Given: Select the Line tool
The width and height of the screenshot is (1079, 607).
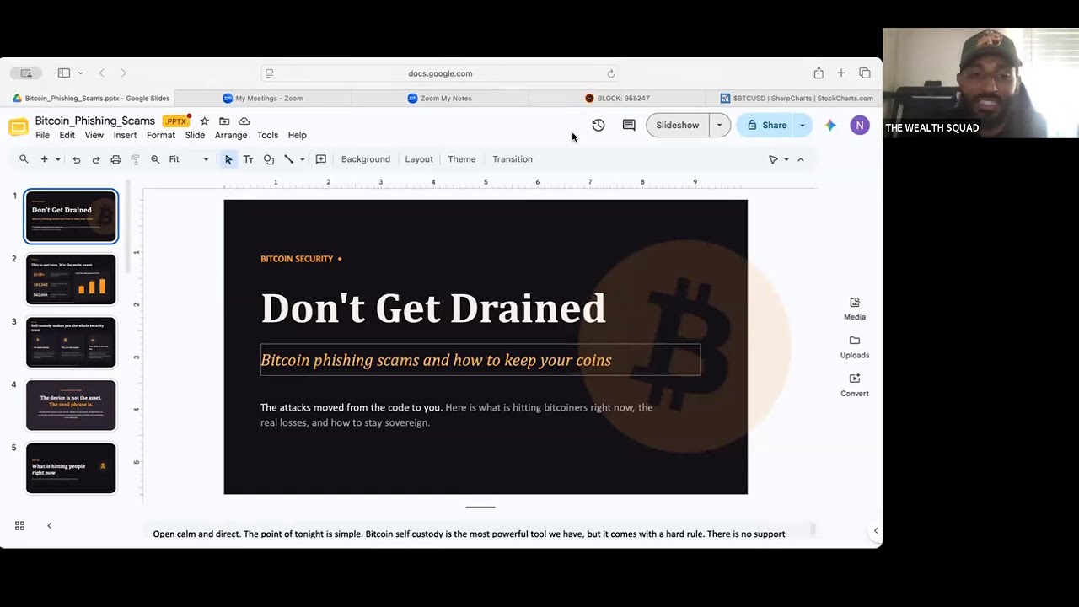Looking at the screenshot, I should pos(288,159).
